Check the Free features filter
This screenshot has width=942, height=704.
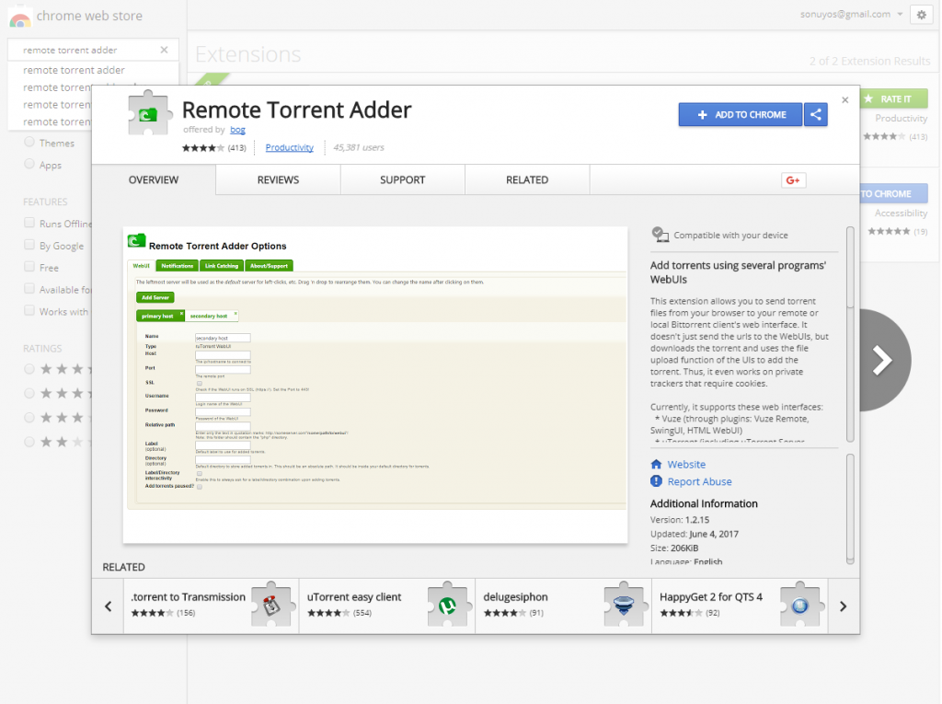30,267
